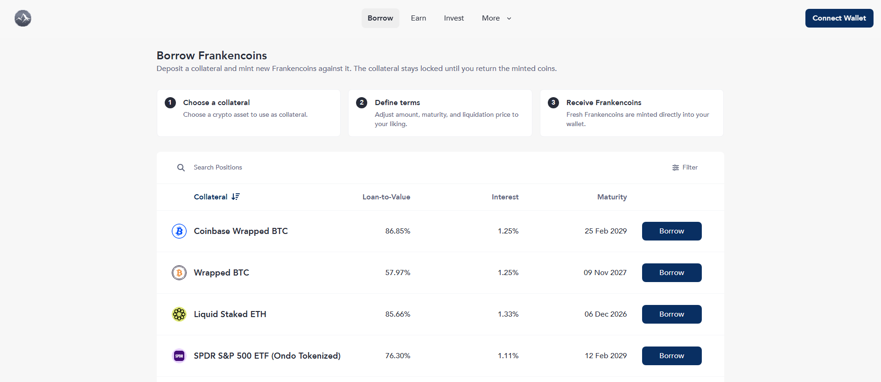Borrow against Wrapped BTC
881x382 pixels.
pos(672,273)
